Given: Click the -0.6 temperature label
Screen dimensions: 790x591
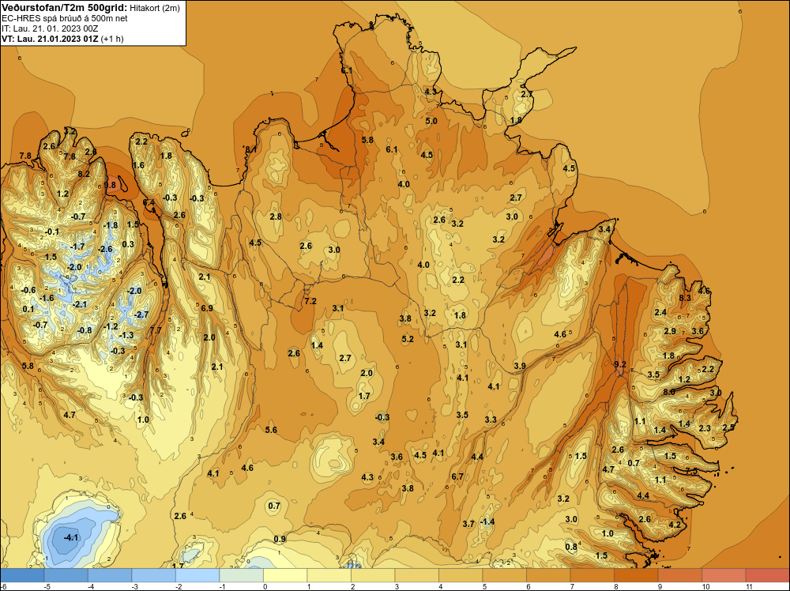Looking at the screenshot, I should [x=28, y=290].
